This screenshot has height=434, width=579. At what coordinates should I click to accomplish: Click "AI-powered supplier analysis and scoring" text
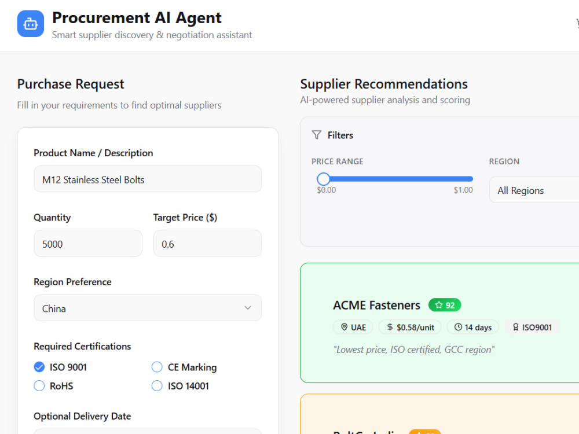[x=385, y=100]
